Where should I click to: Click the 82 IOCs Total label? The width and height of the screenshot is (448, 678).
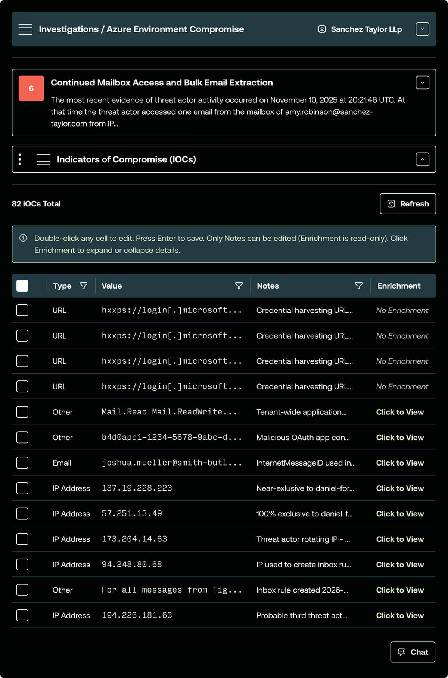pos(36,204)
